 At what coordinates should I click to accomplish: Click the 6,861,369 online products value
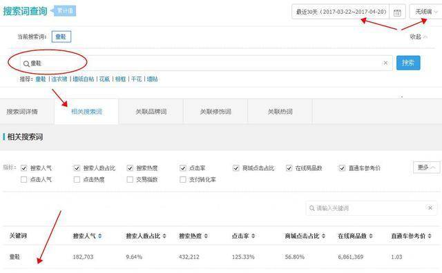pyautogui.click(x=351, y=256)
